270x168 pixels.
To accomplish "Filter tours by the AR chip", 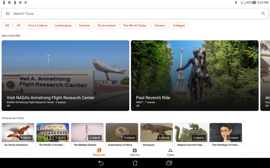I will [7, 26].
